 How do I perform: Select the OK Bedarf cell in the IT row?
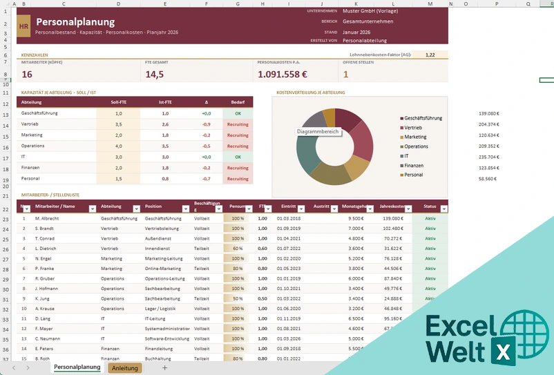[x=238, y=157]
